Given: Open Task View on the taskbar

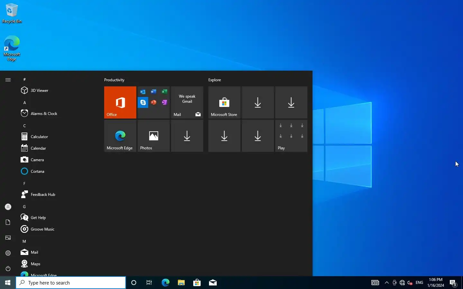Looking at the screenshot, I should [x=149, y=283].
